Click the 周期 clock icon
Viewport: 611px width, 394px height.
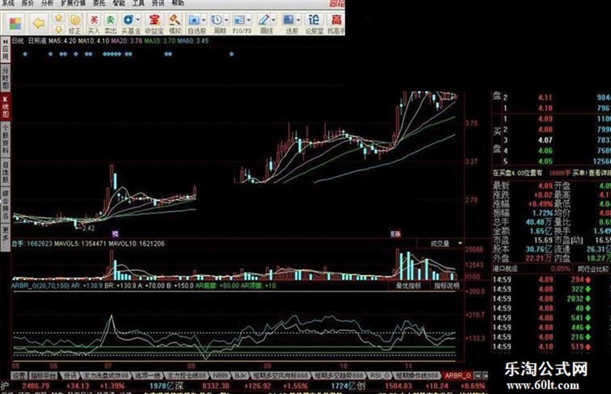point(217,19)
